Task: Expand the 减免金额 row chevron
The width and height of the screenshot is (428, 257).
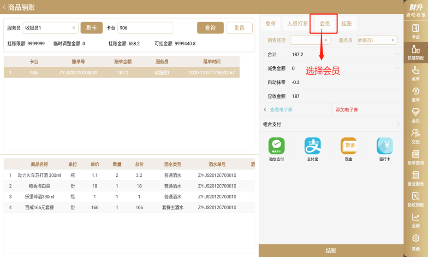Action: click(397, 68)
